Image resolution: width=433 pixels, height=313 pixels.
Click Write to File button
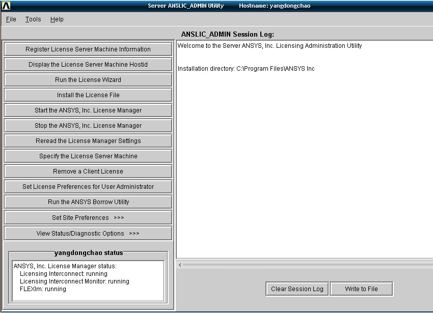(361, 289)
